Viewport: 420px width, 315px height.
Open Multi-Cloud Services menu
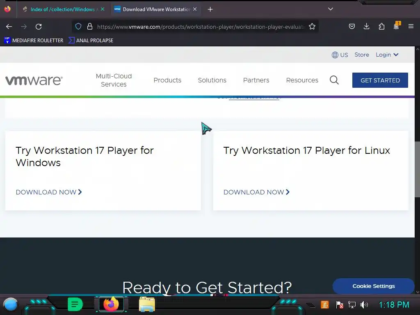114,80
